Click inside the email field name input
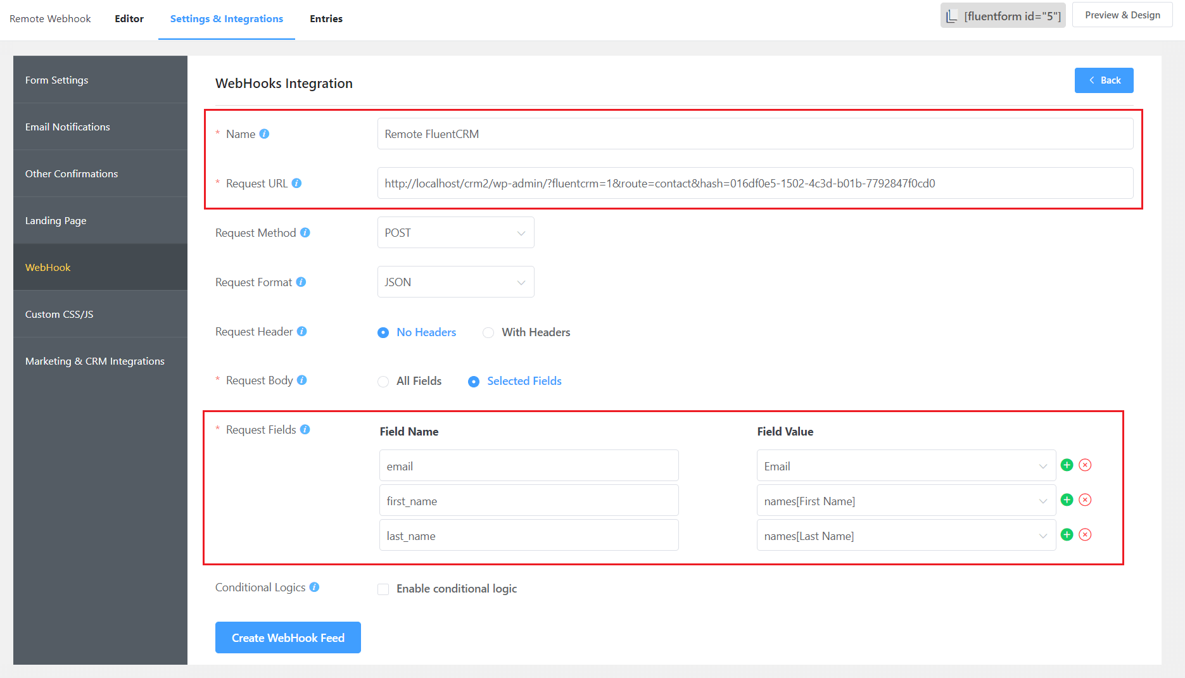This screenshot has width=1185, height=678. (528, 465)
